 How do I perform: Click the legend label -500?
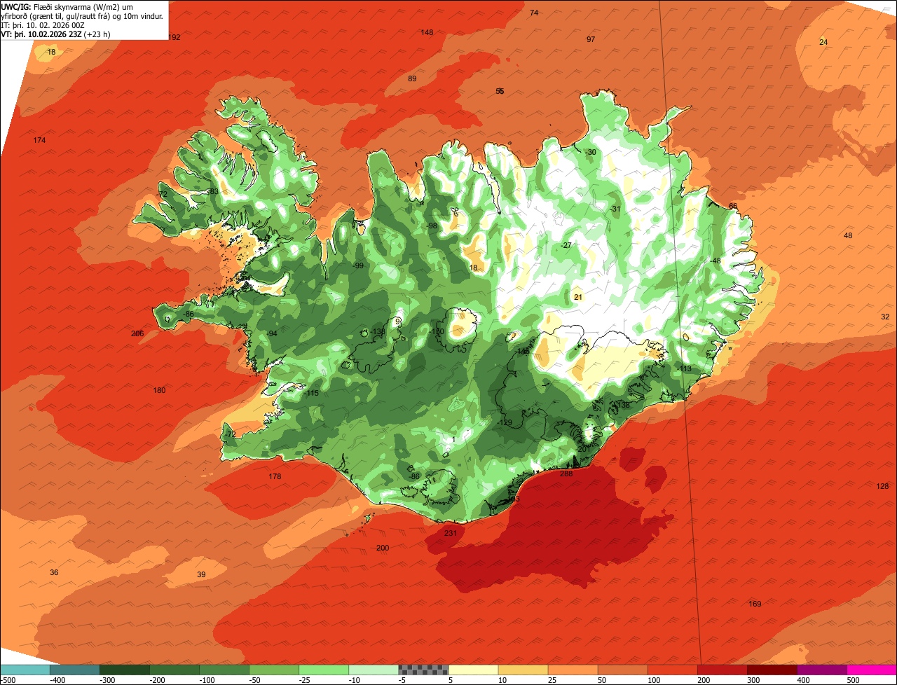pos(8,679)
